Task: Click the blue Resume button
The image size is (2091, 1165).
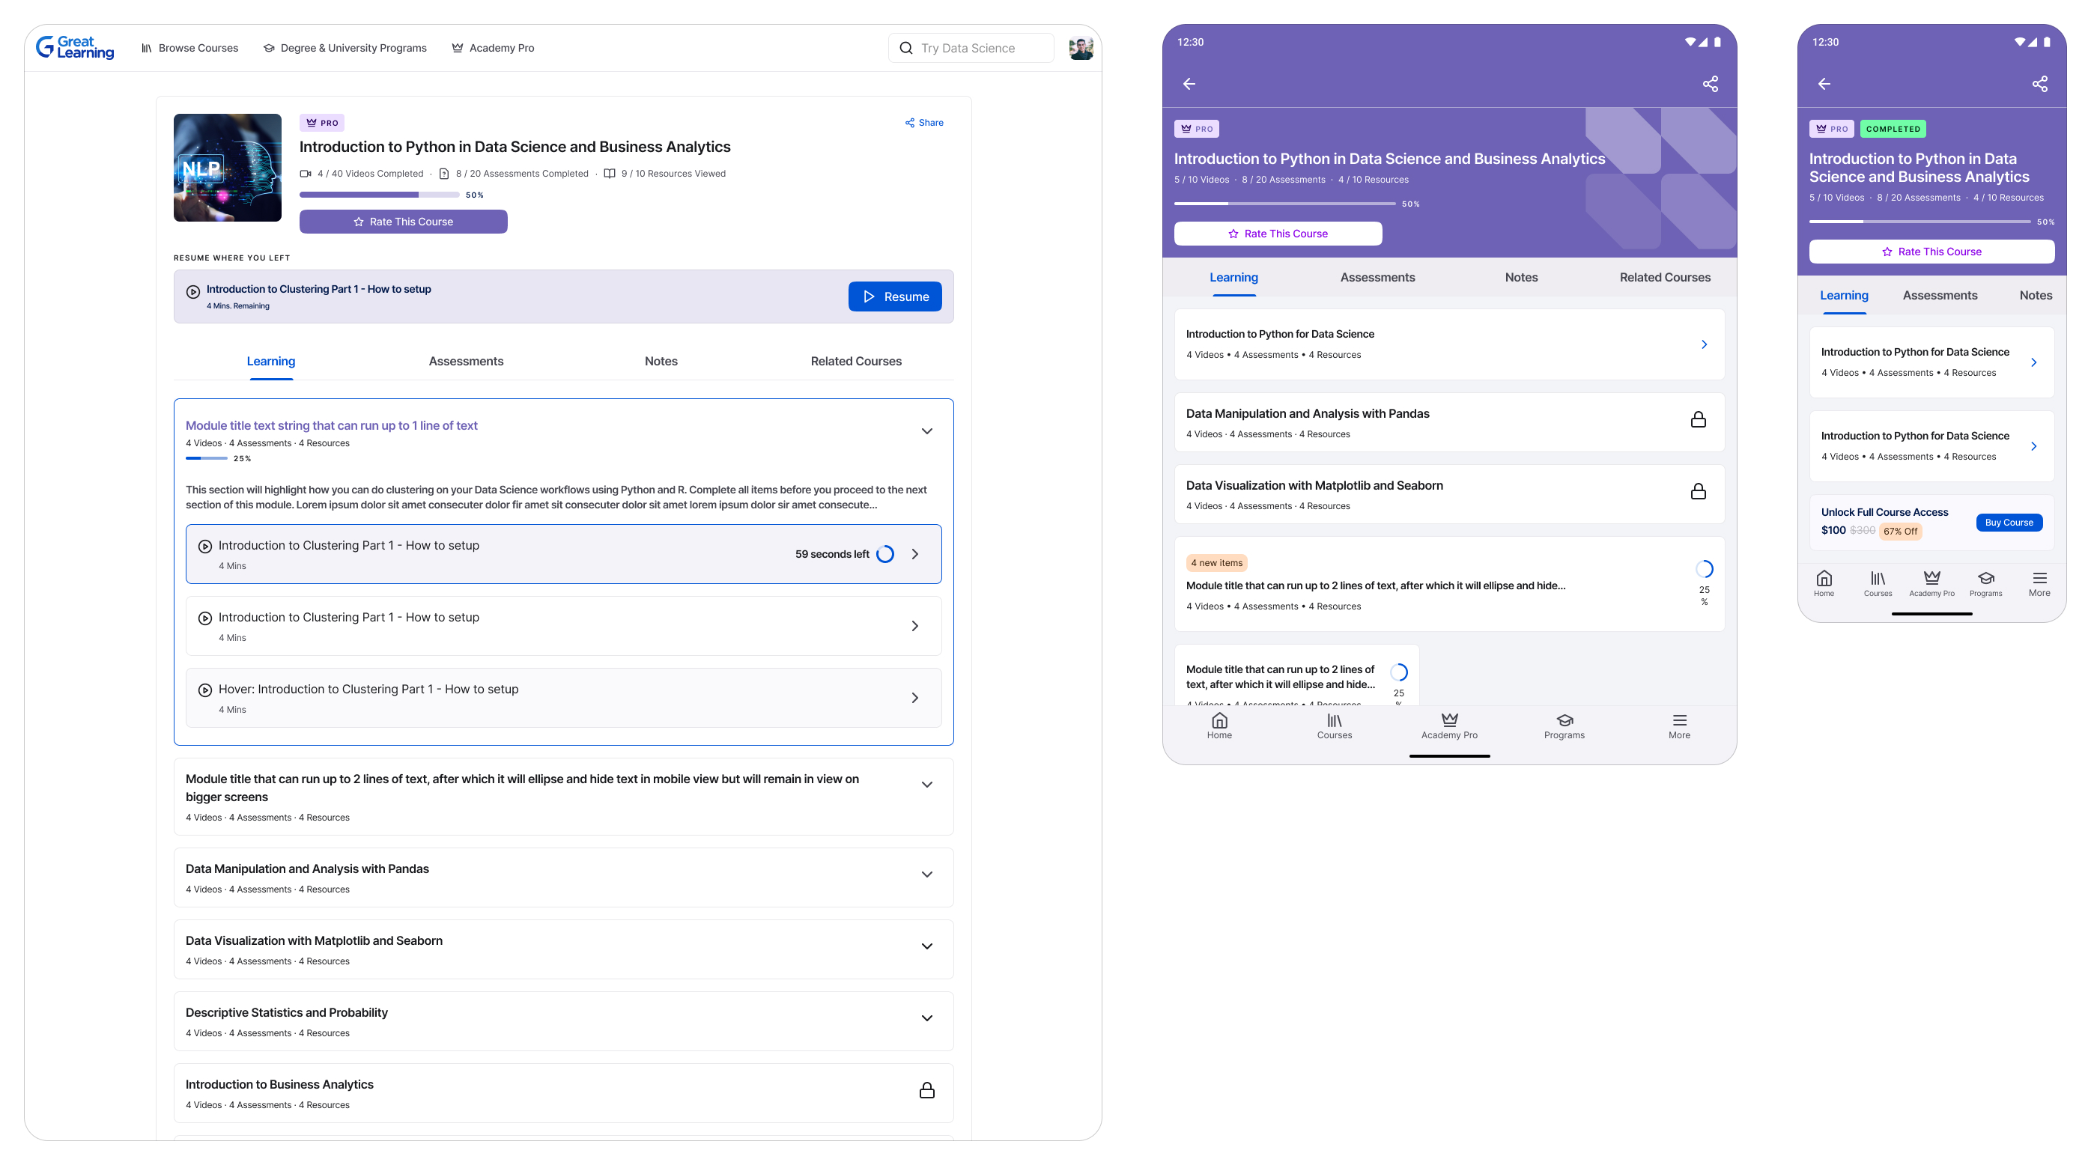Action: click(894, 297)
